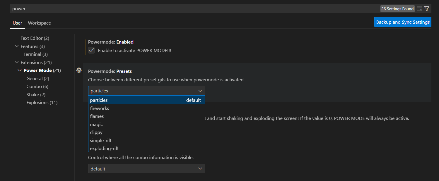Open the combo location default dropdown
Screen dimensions: 439x181
[146, 169]
